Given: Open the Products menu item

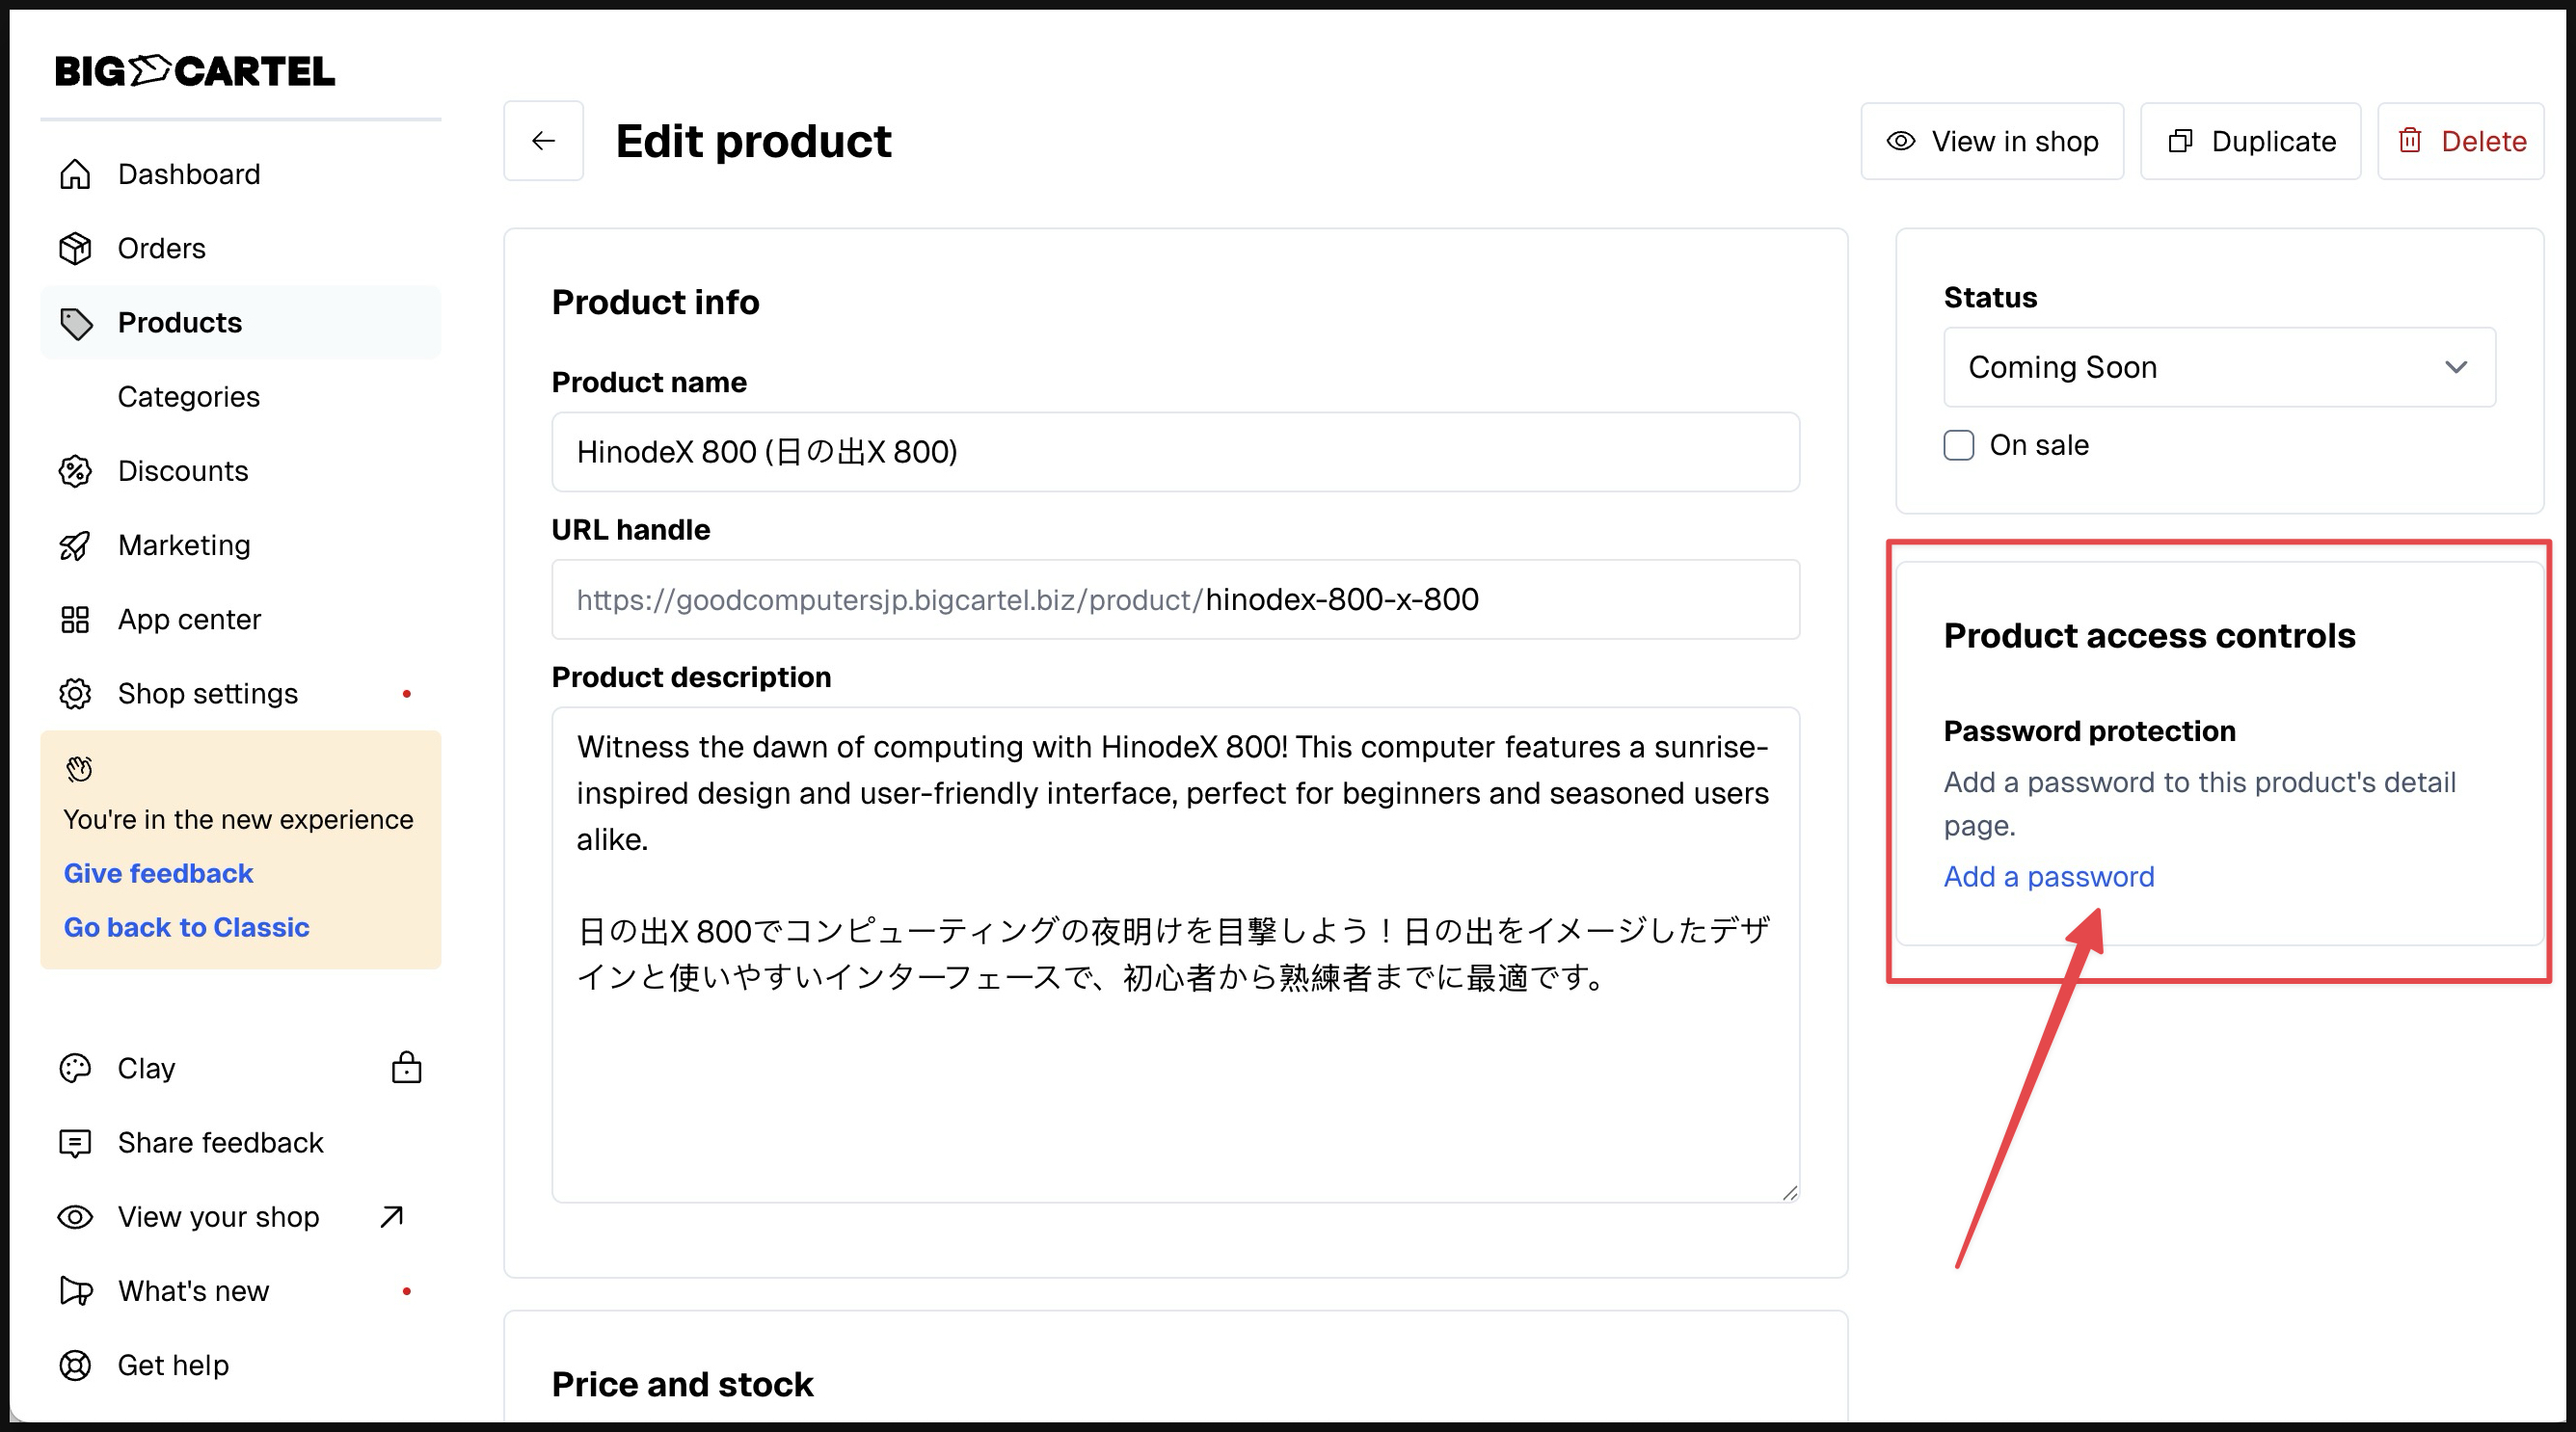Looking at the screenshot, I should (x=180, y=323).
